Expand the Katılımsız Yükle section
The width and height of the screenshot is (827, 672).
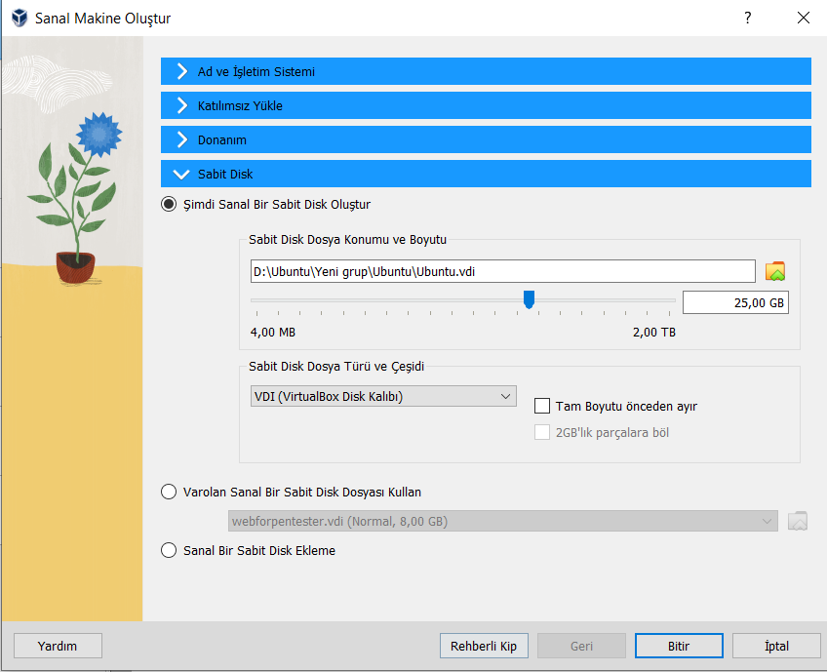486,105
